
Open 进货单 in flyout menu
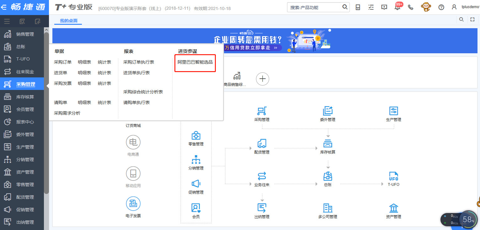coord(61,73)
